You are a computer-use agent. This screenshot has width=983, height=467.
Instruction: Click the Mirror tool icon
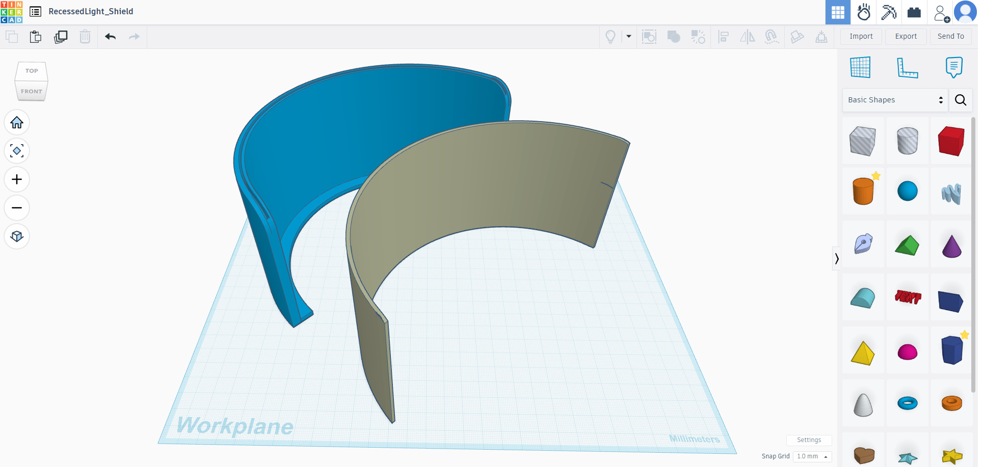(x=748, y=37)
